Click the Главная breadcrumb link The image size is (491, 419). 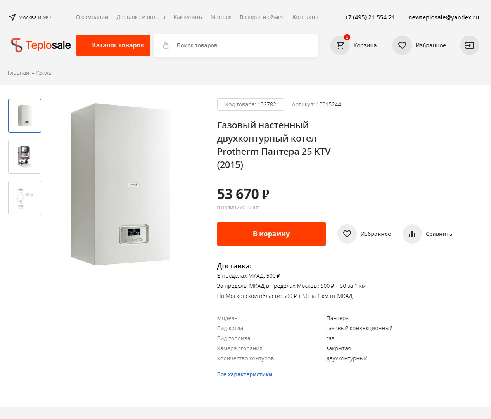pyautogui.click(x=18, y=73)
